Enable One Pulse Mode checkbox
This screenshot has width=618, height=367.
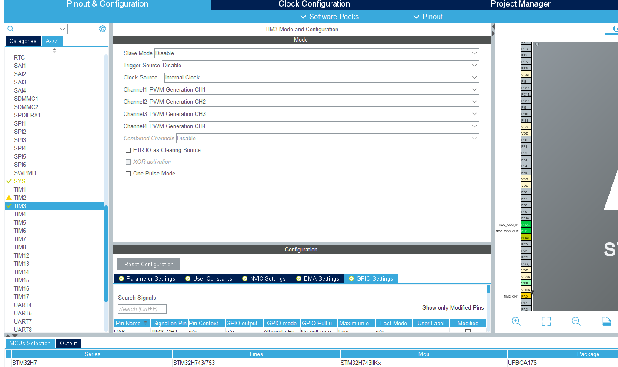coord(128,174)
